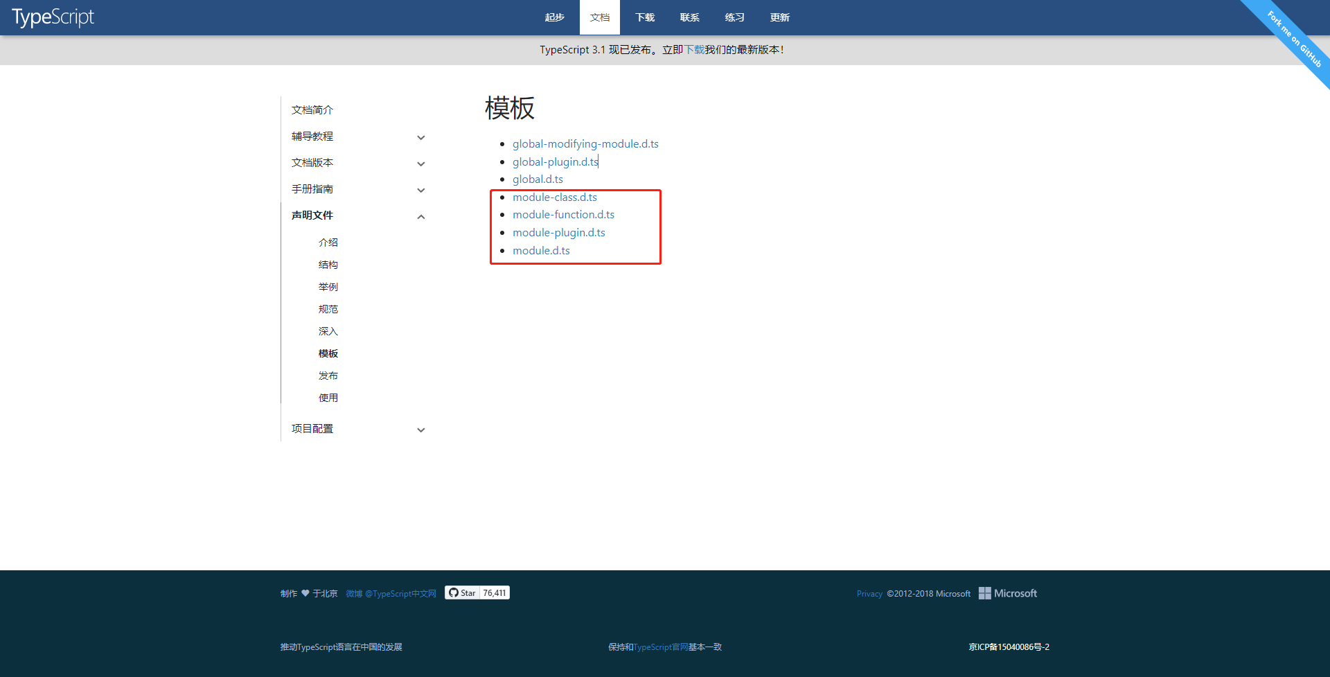Screen dimensions: 1330x677
Task: Select the 声明文件 sidebar heading
Action: [312, 216]
